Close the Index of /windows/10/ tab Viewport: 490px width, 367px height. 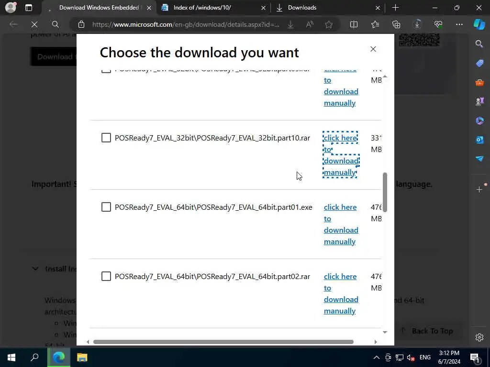pos(264,8)
